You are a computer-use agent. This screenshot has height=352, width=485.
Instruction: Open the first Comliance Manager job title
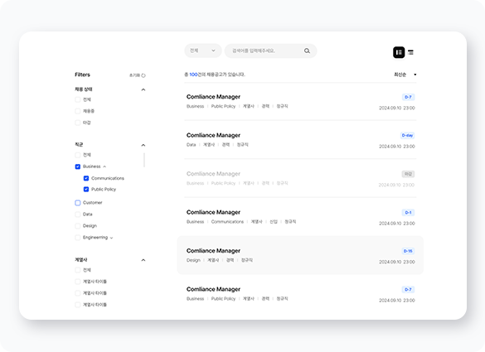[213, 97]
